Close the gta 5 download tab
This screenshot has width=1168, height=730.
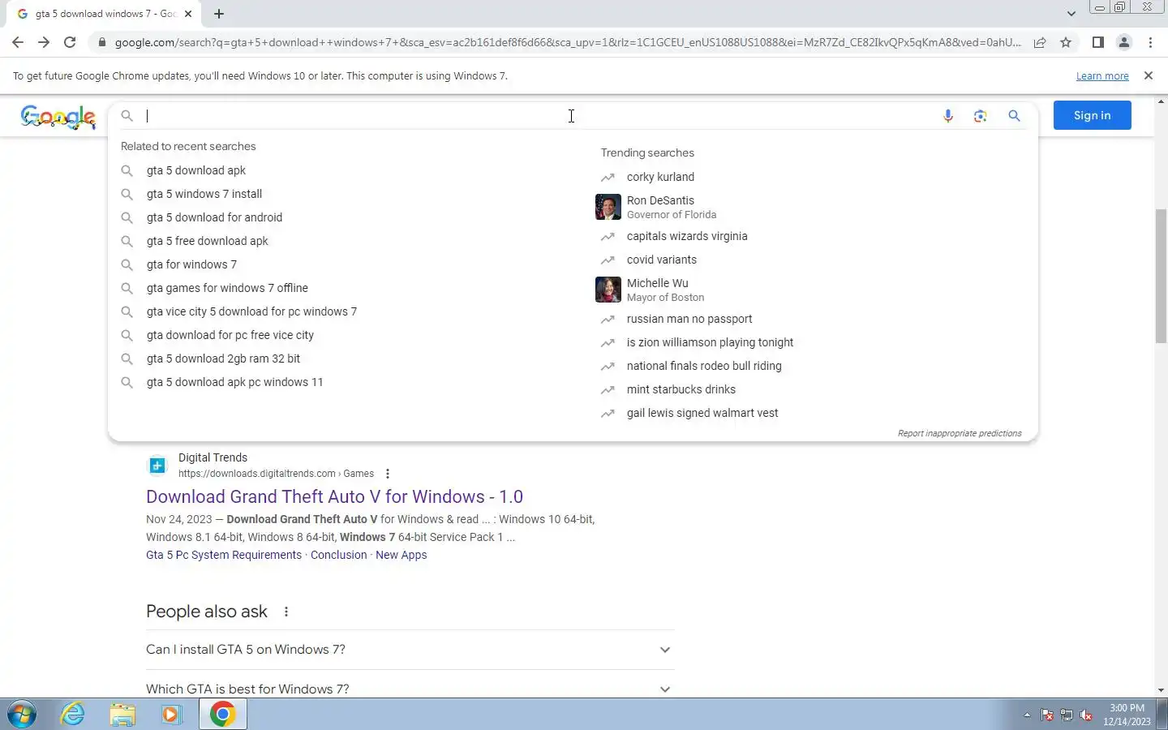coord(188,14)
